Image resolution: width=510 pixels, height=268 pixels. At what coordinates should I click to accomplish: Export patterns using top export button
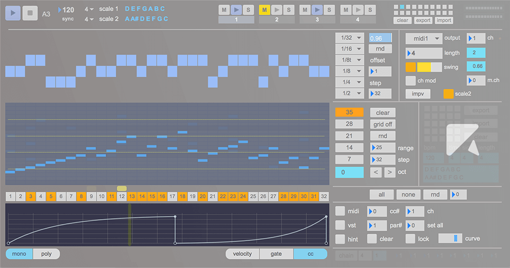(x=423, y=21)
